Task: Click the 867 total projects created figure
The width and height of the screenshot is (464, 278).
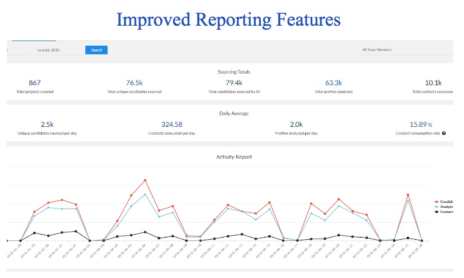Action: tap(35, 83)
